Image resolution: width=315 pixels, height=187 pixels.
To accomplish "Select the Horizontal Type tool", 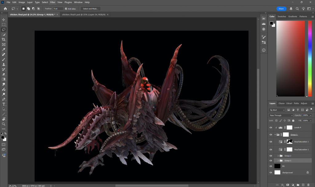I will (4, 104).
